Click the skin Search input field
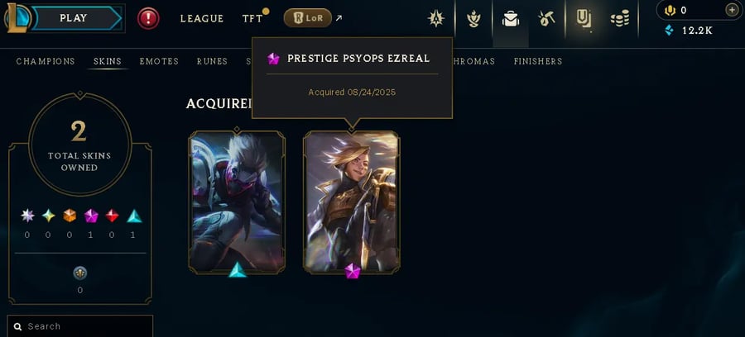The width and height of the screenshot is (745, 337). (x=80, y=326)
